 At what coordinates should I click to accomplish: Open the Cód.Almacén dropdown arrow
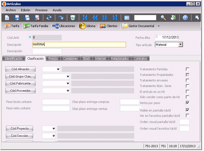point(58,69)
